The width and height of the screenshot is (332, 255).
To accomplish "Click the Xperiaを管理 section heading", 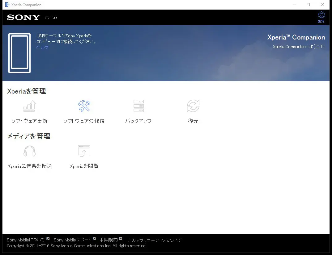I will click(27, 91).
